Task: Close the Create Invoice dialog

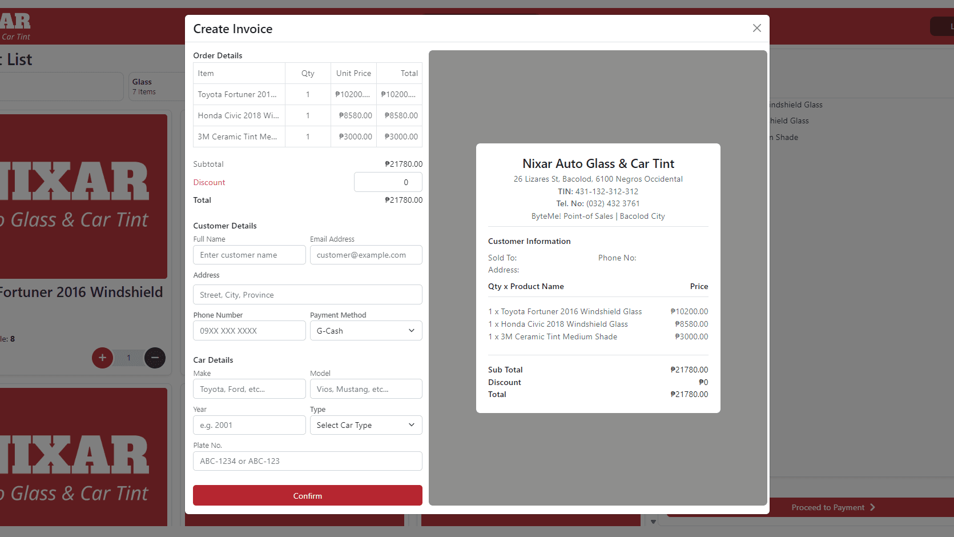Action: (756, 28)
